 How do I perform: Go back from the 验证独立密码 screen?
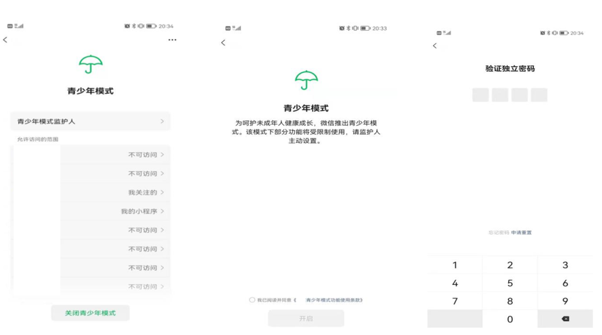coord(435,46)
